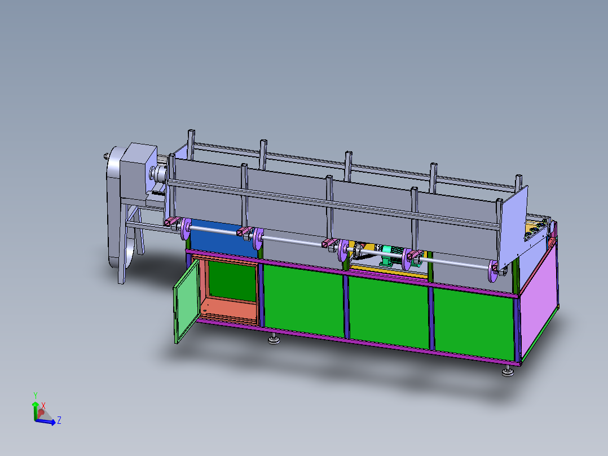Click the Z axis label on the triad
This screenshot has width=608, height=456.
(59, 420)
